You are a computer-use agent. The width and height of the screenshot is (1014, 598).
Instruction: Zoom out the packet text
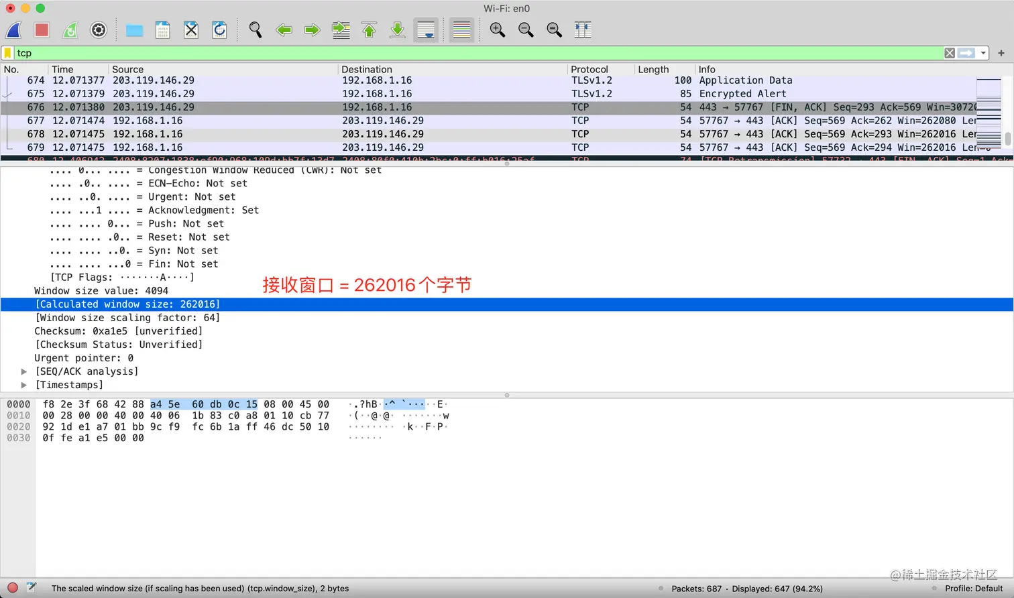click(526, 30)
